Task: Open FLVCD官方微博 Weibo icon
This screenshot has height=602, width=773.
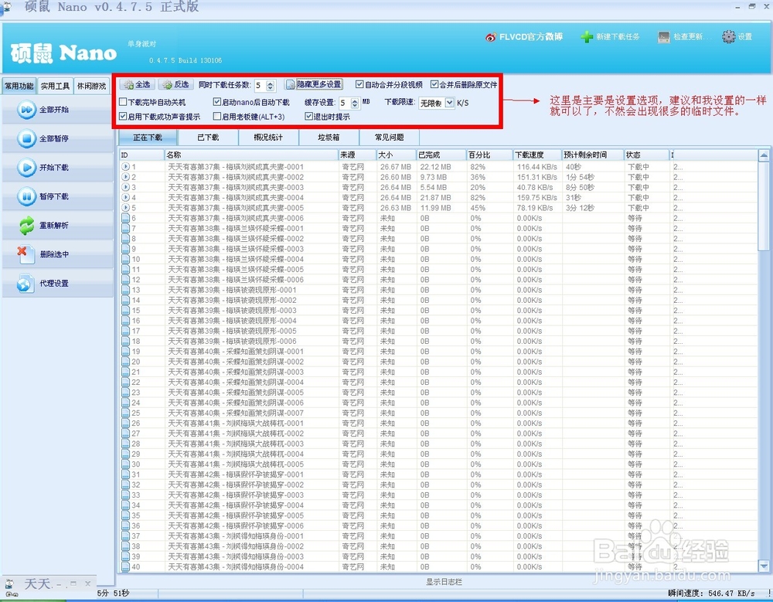Action: pyautogui.click(x=491, y=37)
